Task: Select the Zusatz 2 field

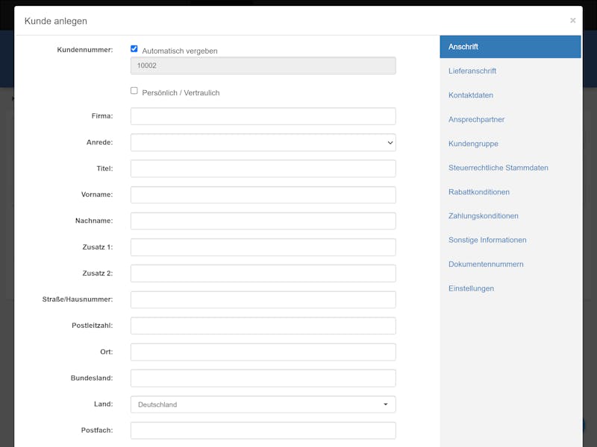Action: click(263, 273)
